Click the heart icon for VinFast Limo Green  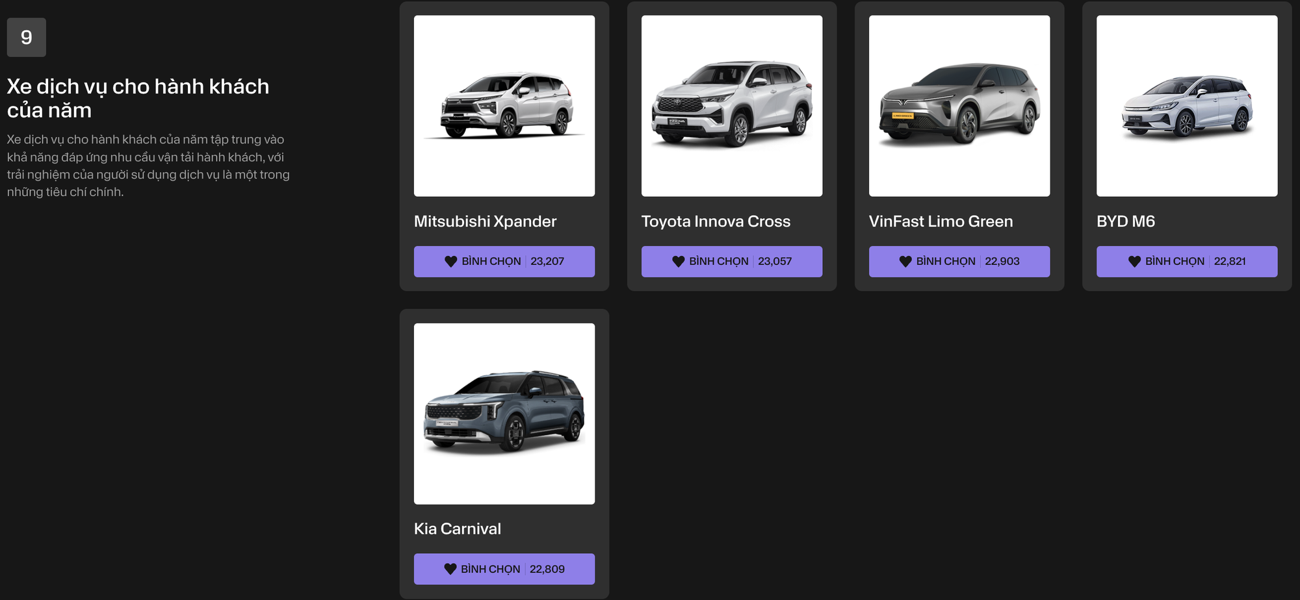tap(905, 262)
